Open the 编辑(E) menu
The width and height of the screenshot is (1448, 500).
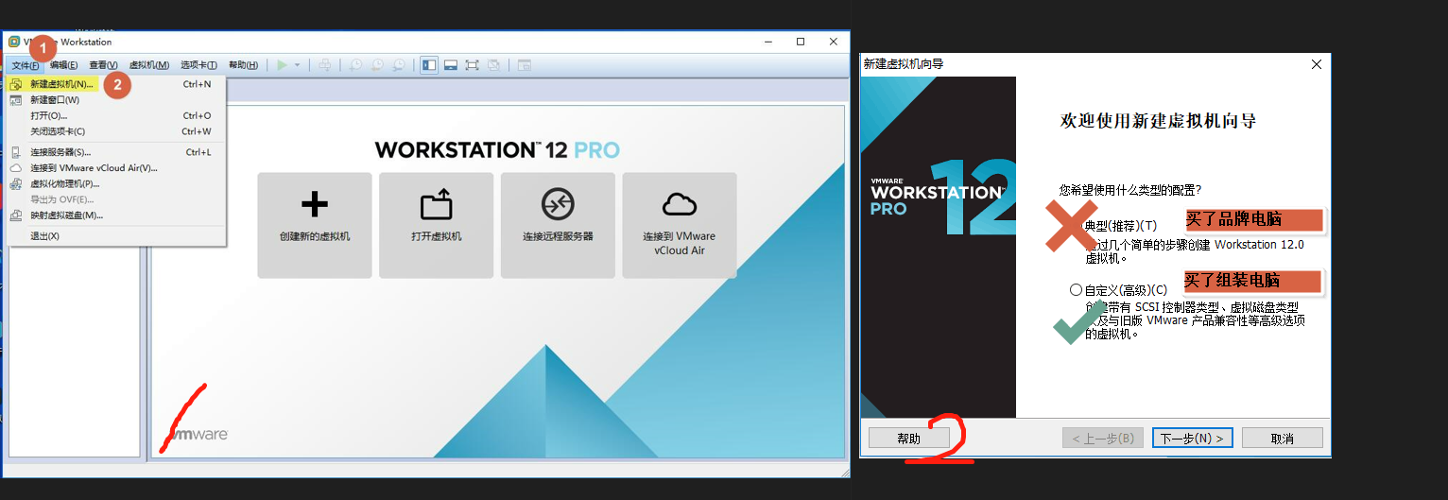click(x=64, y=65)
